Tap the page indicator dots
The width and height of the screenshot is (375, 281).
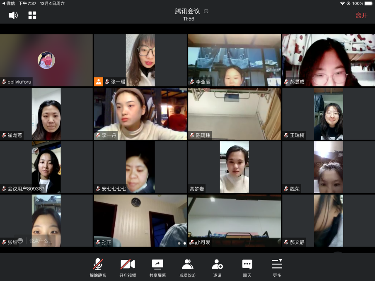coord(185,243)
